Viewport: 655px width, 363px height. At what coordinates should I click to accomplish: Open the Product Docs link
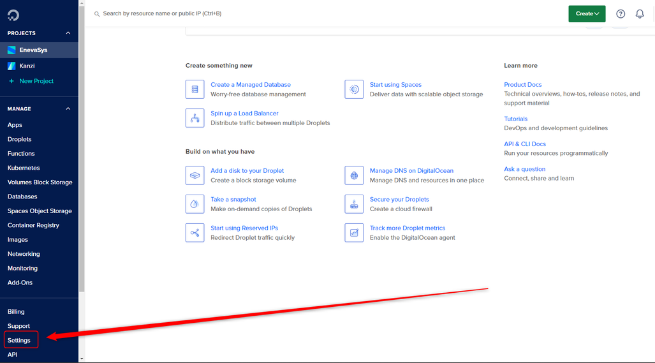522,84
